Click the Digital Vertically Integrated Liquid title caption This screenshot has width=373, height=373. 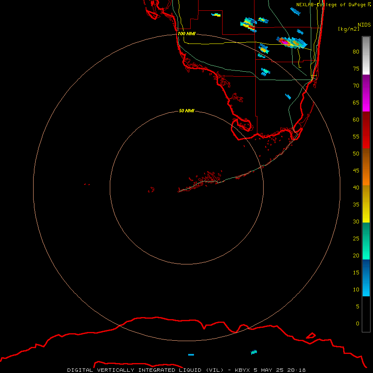186,370
